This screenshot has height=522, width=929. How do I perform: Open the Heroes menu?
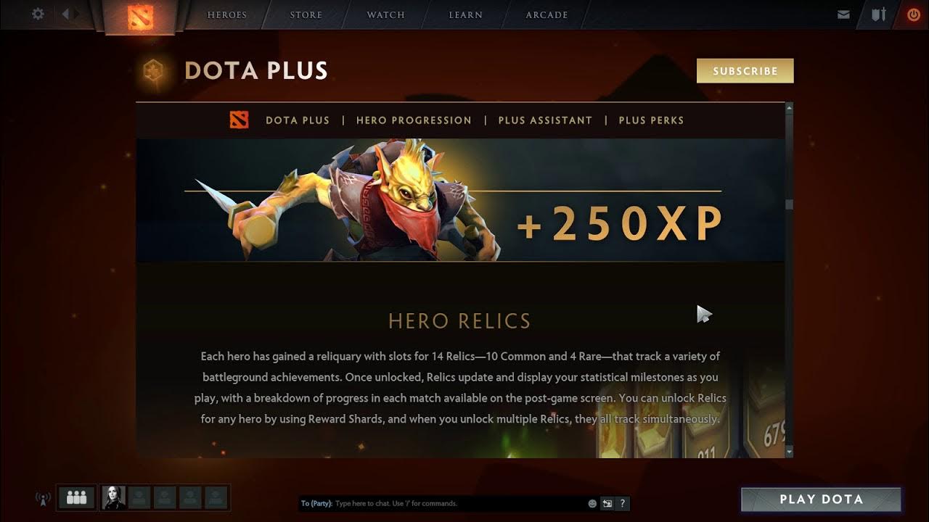[227, 14]
